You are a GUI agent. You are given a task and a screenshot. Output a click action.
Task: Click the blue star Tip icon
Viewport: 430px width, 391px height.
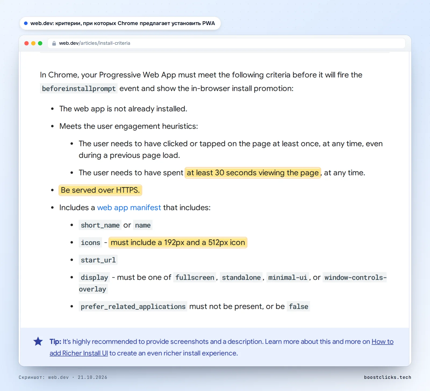38,341
